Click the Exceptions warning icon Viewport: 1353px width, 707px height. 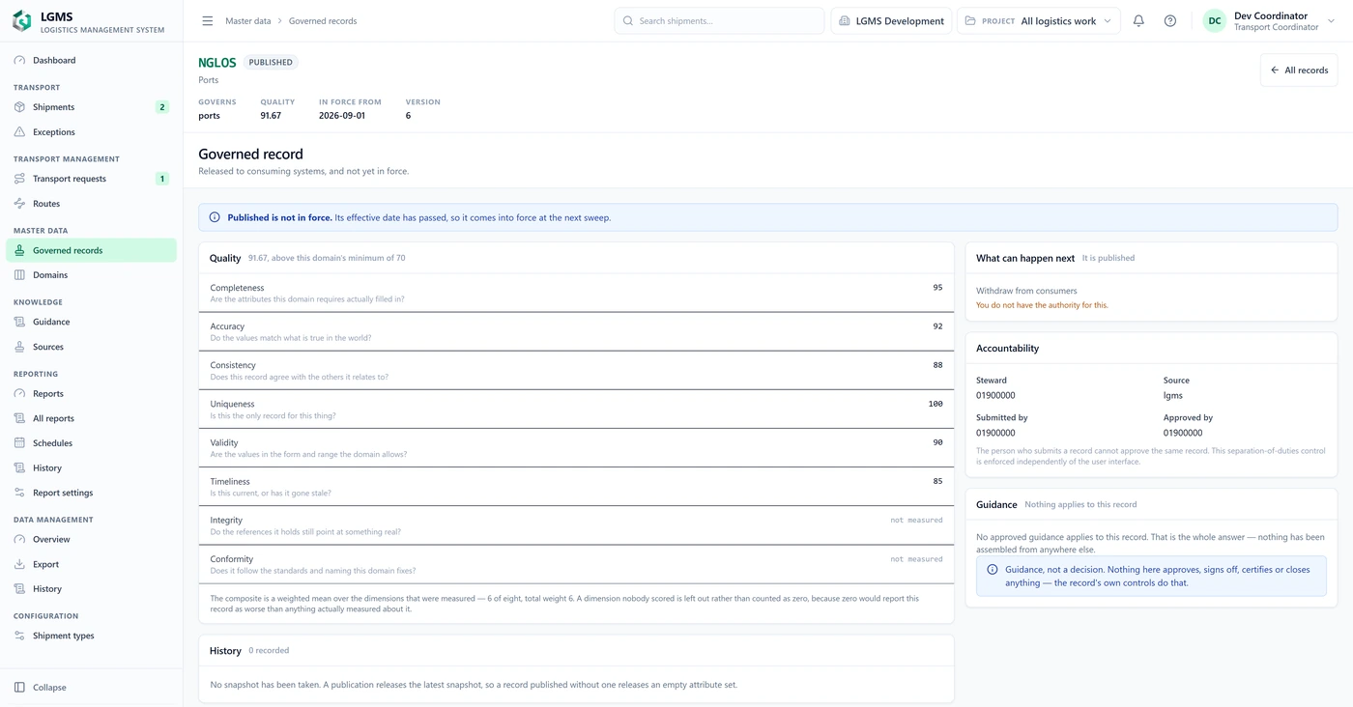pyautogui.click(x=19, y=132)
